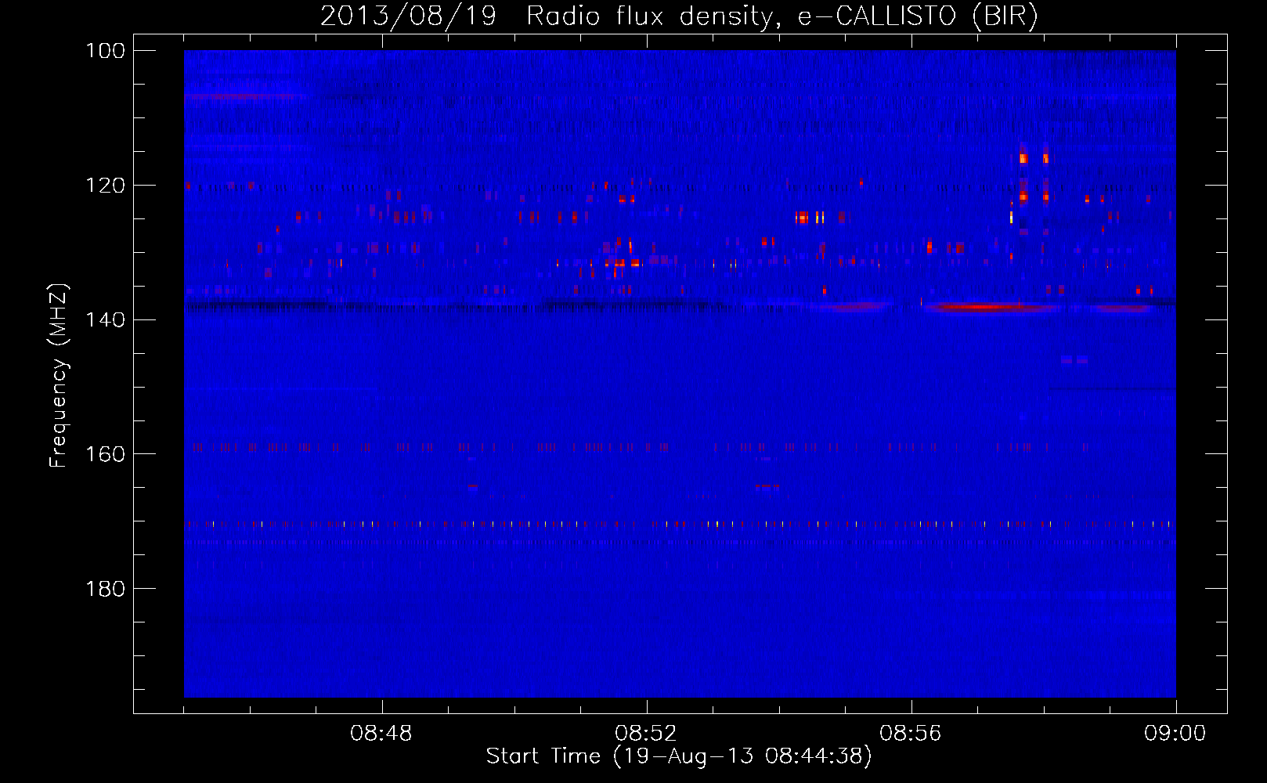The width and height of the screenshot is (1267, 783).
Task: Click the 'Start Time (19-Aug-13 08:44:38)' label
Action: point(679,756)
